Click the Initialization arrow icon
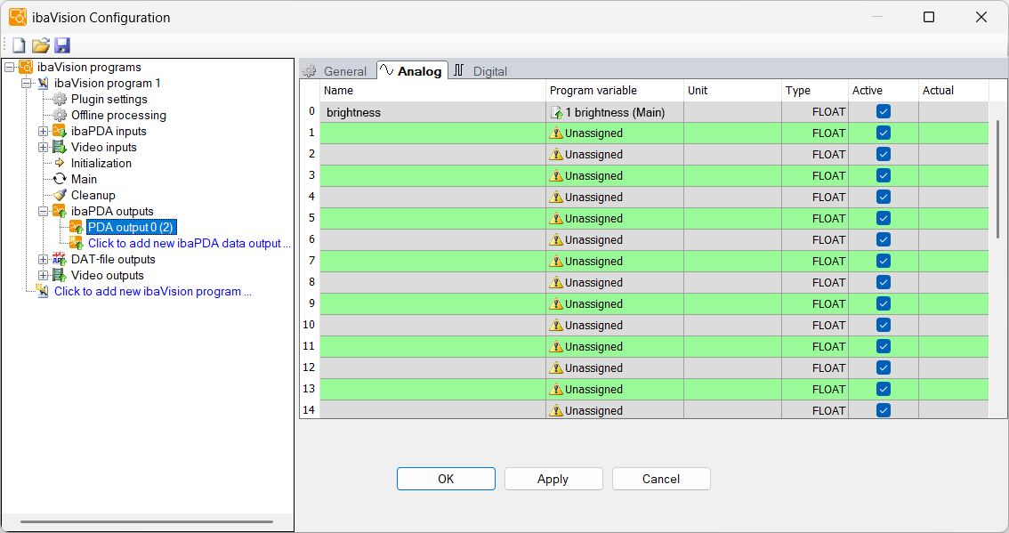The width and height of the screenshot is (1009, 533). point(60,163)
